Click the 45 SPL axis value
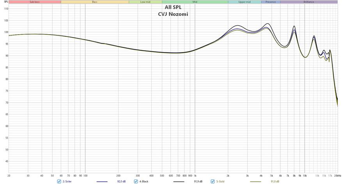This screenshot has width=342, height=184. click(7, 161)
